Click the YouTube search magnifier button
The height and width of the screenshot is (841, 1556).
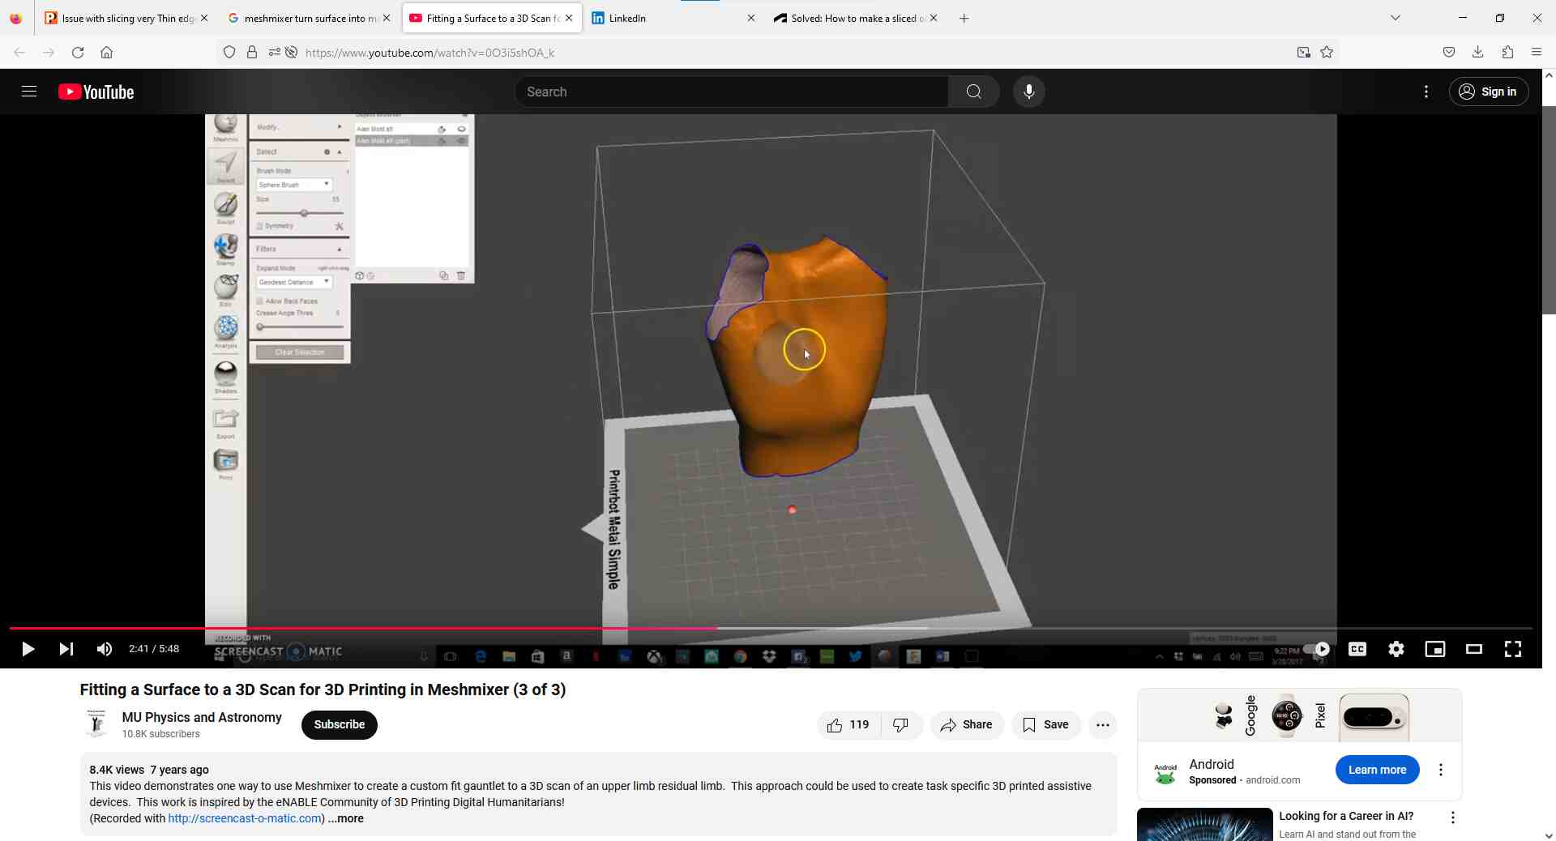tap(974, 92)
